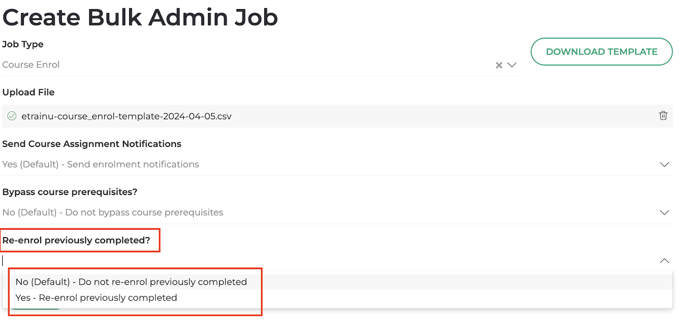
Task: Click No (Default) - Do not bypass prerequisites field
Action: pyautogui.click(x=329, y=213)
